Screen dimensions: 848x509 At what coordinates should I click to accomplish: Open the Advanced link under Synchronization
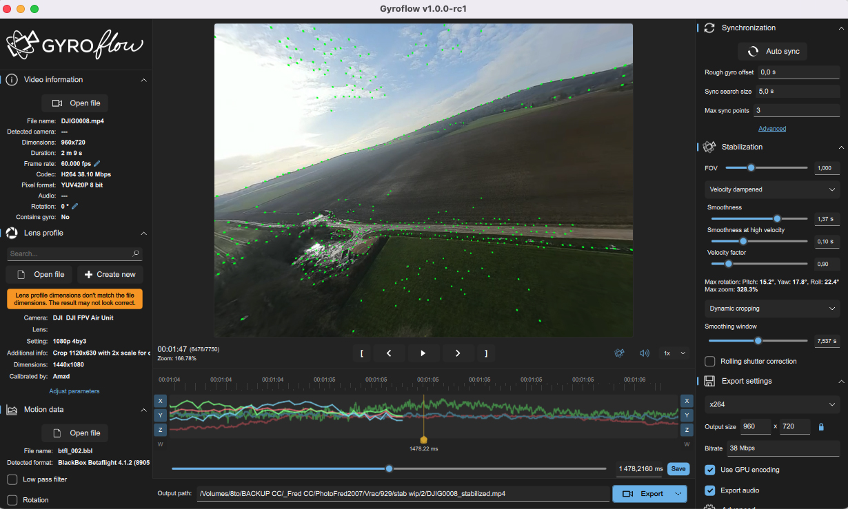coord(772,129)
